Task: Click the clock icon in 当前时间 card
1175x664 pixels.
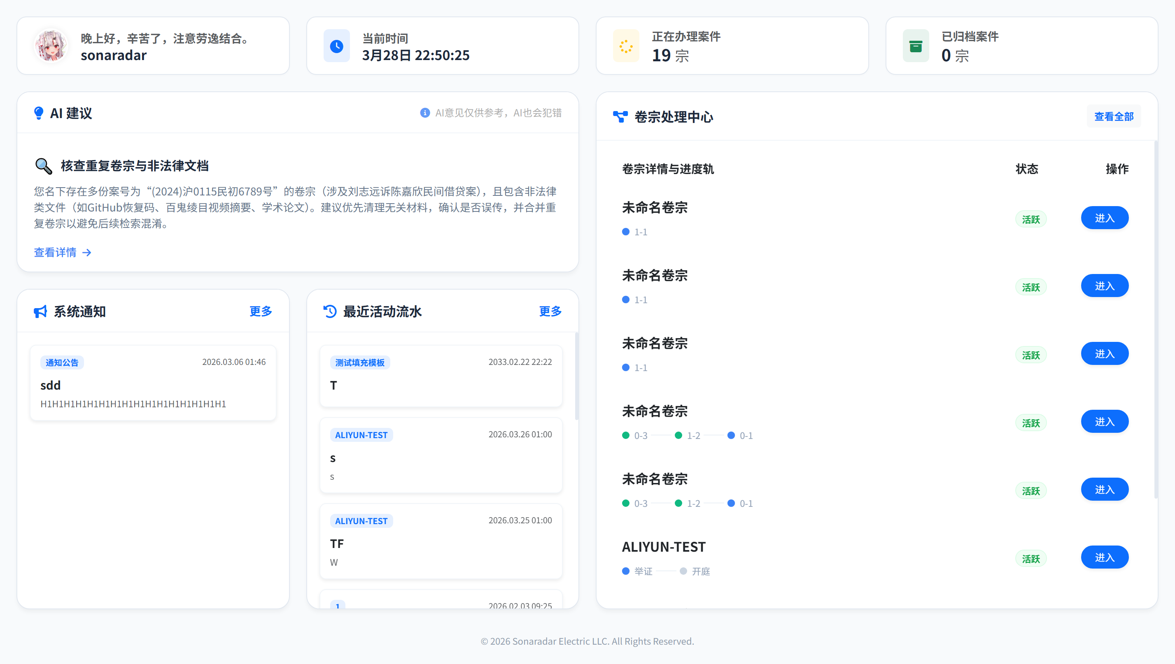Action: tap(336, 46)
